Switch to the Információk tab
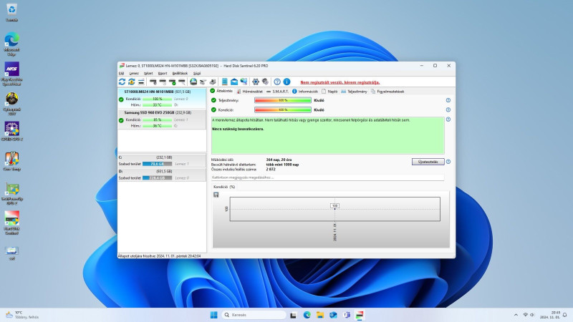This screenshot has height=322, width=573. (x=305, y=92)
